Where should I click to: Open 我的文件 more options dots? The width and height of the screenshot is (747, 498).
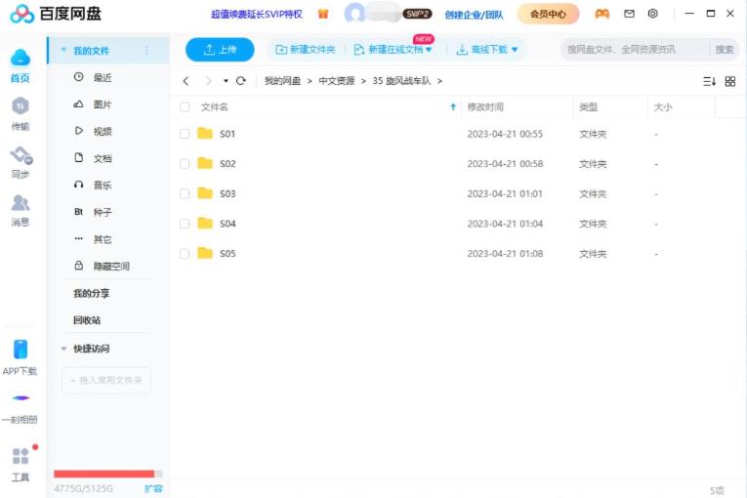[x=146, y=51]
